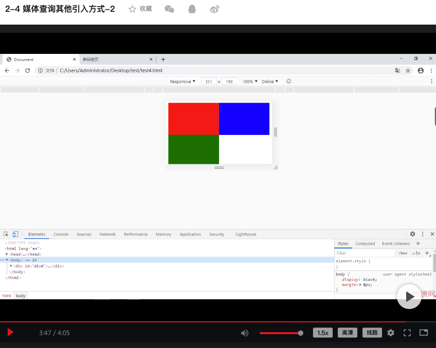Click the 高清 quality button

(348, 333)
